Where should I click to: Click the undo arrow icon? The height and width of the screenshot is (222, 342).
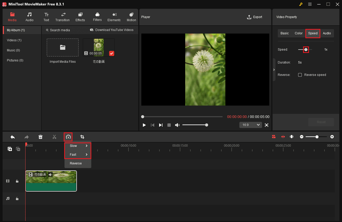click(x=12, y=137)
